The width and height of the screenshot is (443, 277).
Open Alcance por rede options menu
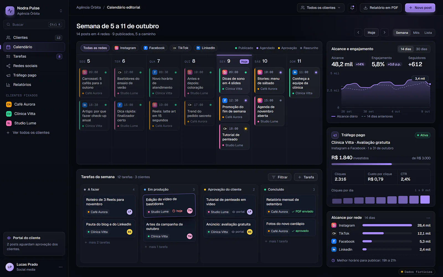(428, 218)
